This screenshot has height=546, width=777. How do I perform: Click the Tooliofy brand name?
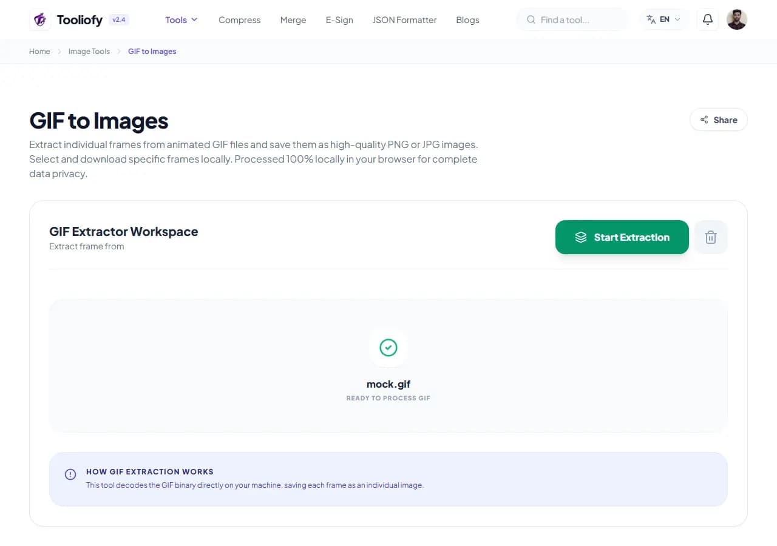80,19
